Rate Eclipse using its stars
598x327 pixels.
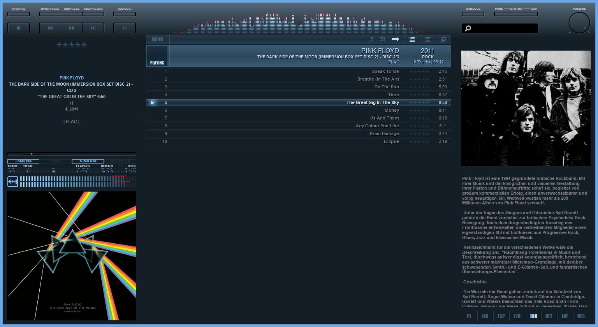pos(419,141)
